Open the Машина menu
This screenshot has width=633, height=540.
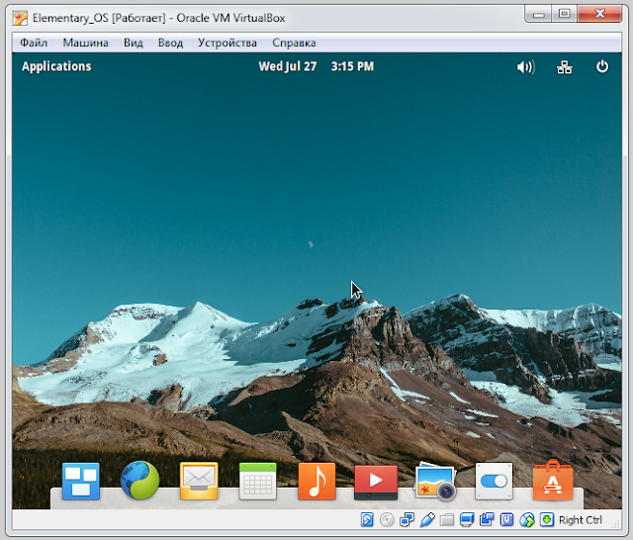point(86,43)
